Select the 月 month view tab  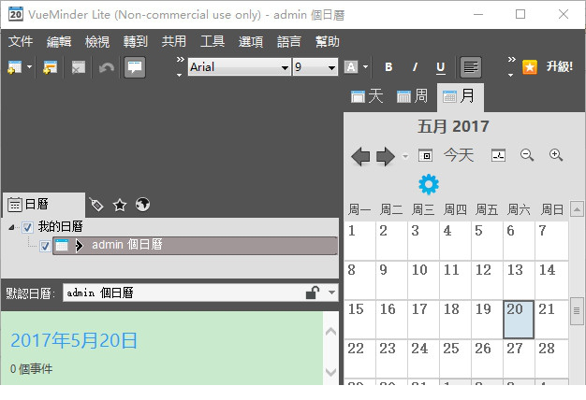click(460, 97)
